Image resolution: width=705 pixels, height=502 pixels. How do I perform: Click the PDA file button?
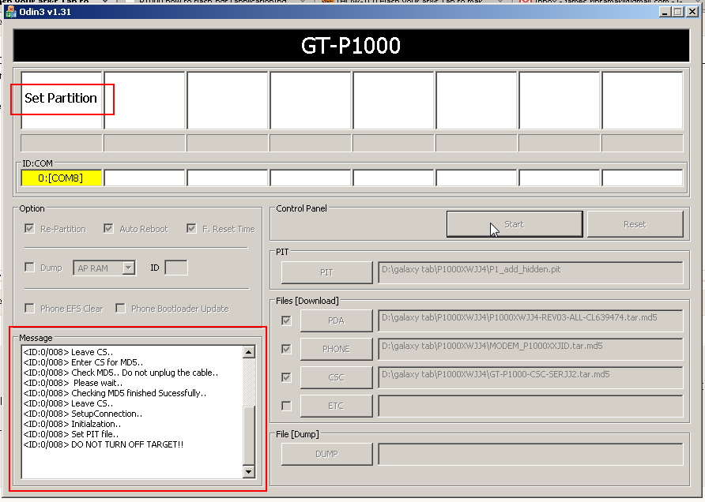[x=337, y=320]
